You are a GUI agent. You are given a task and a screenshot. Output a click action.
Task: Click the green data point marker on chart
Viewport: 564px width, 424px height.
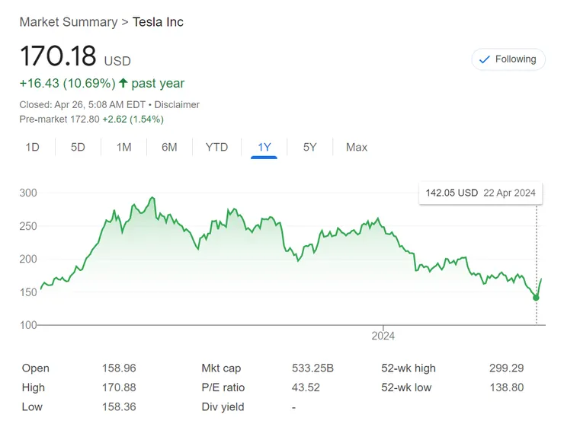[x=536, y=297]
